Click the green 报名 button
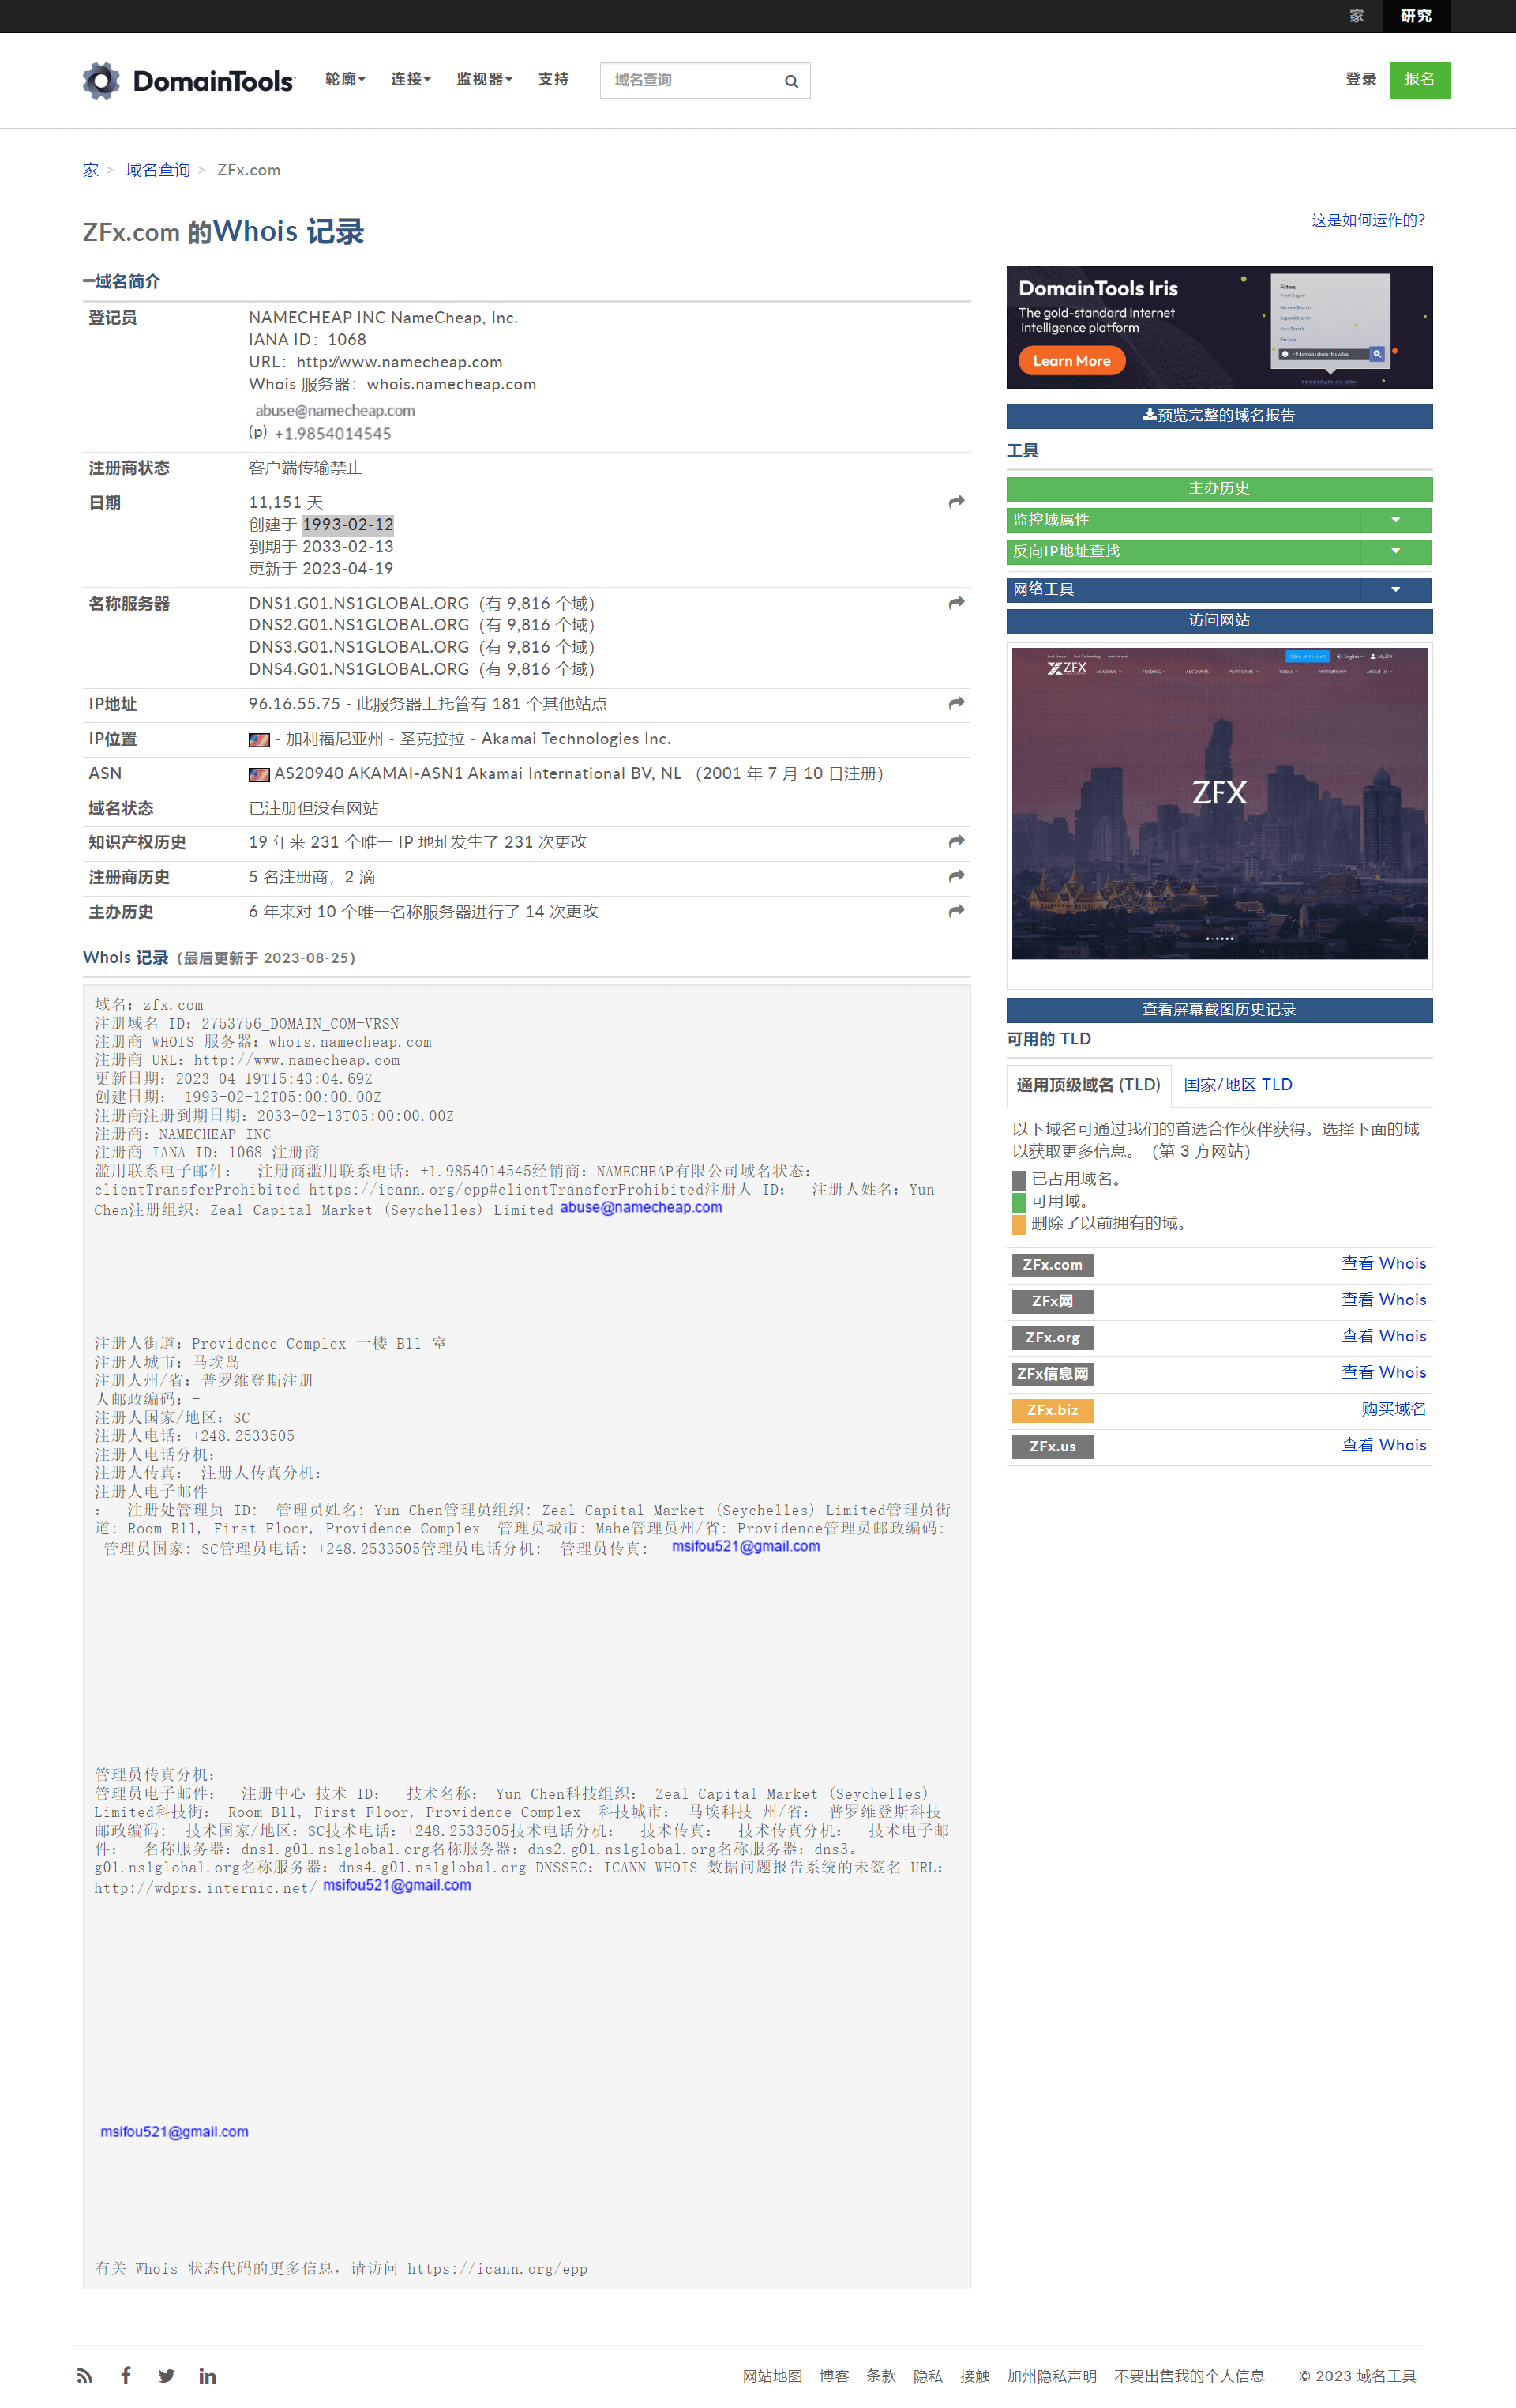 pyautogui.click(x=1419, y=80)
